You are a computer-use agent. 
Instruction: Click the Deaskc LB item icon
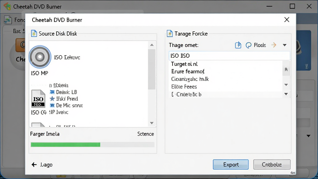(x=52, y=92)
